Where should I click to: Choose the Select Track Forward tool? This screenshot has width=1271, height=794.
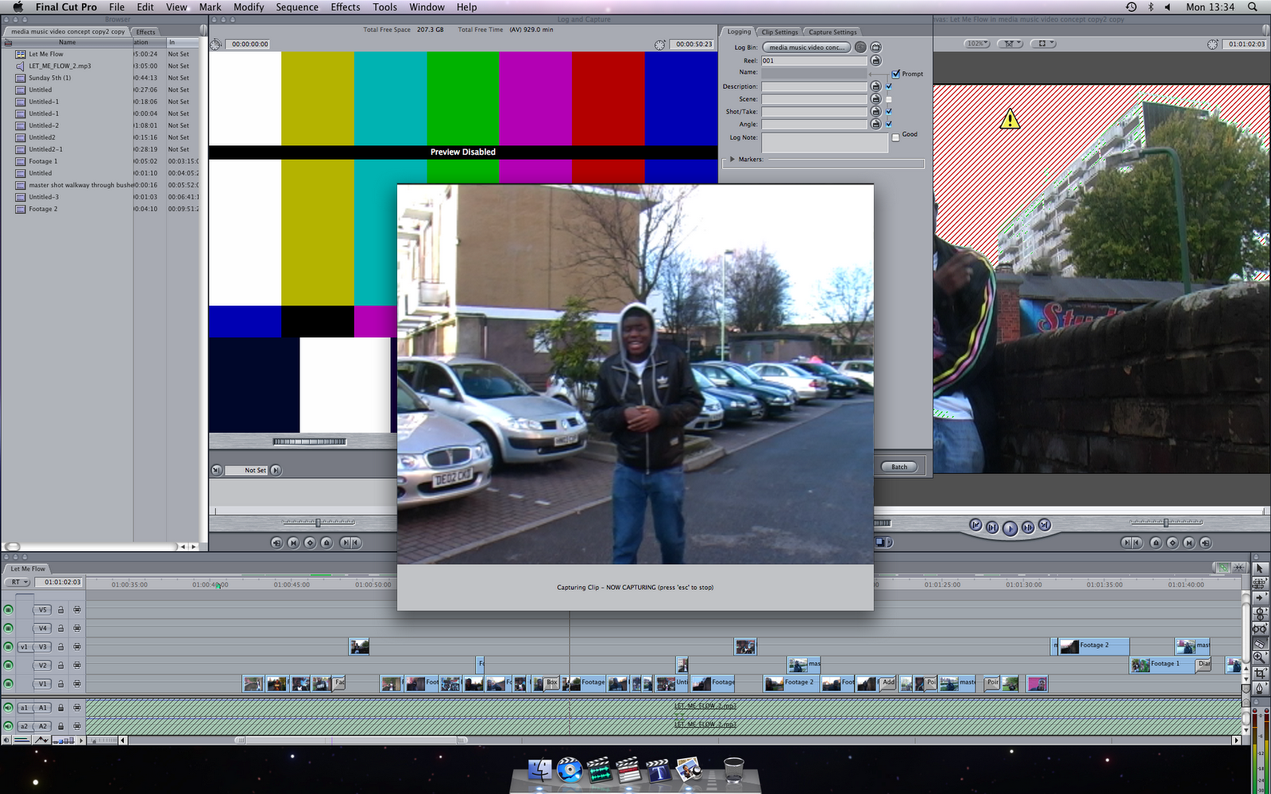click(1259, 598)
